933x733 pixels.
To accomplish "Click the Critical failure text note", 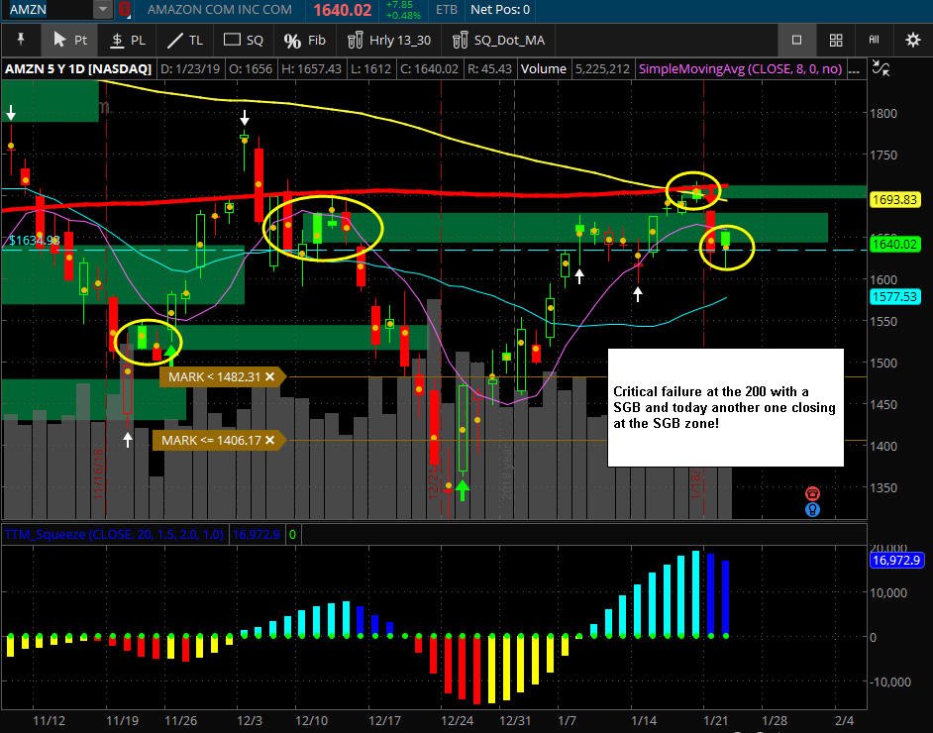I will click(x=725, y=407).
